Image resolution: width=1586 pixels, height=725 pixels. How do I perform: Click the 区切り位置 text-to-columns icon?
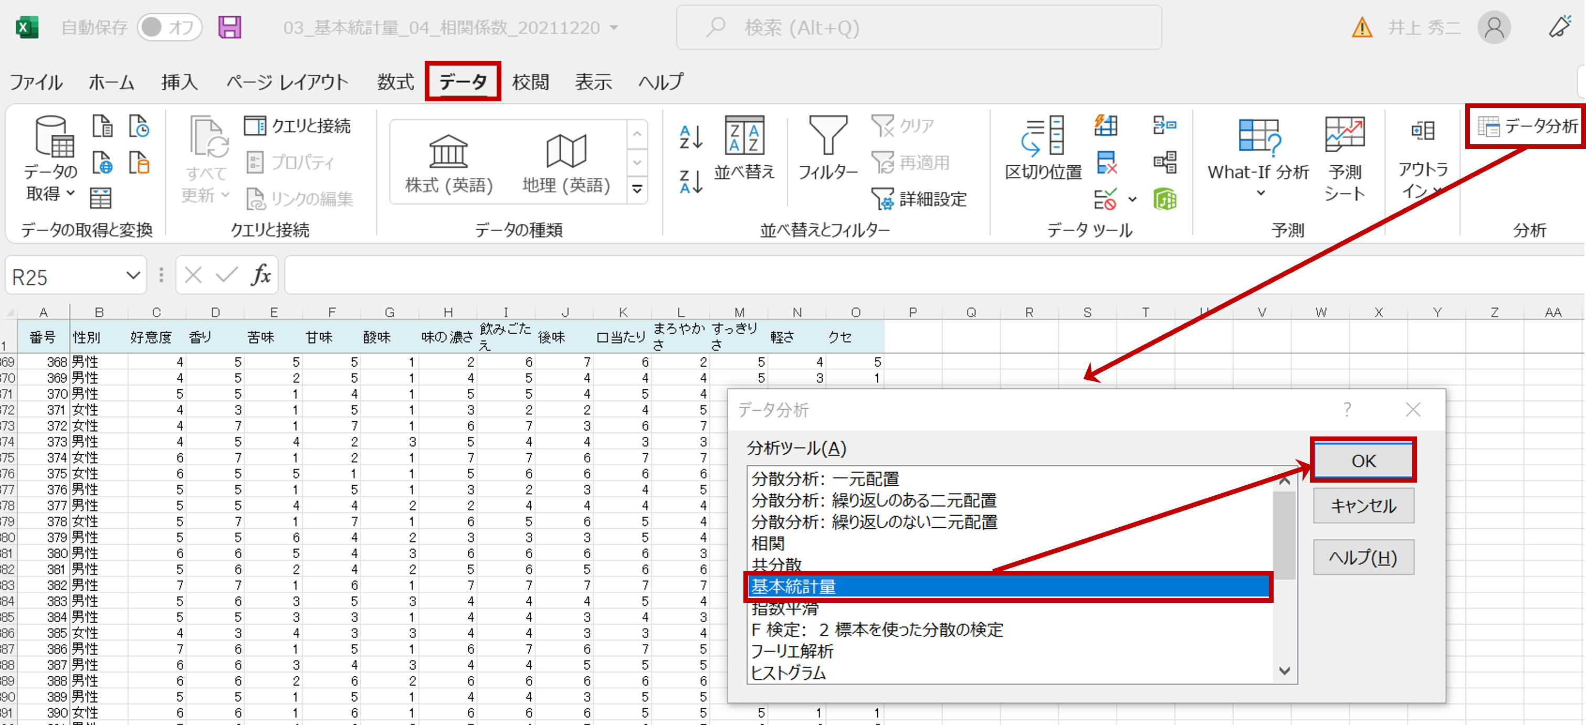click(x=1042, y=136)
